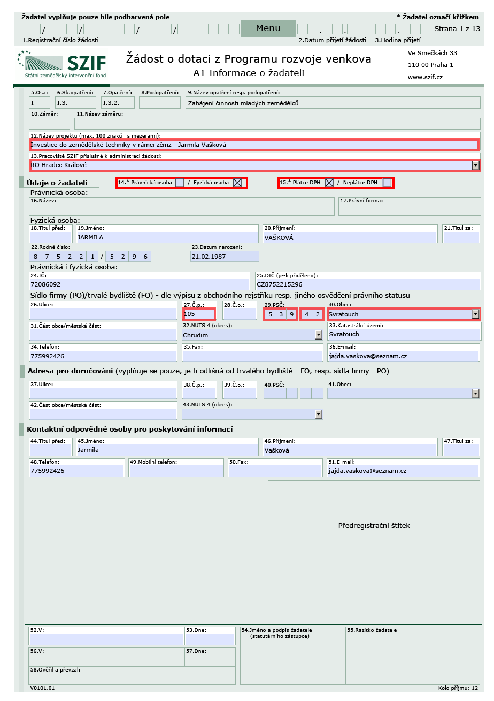Toggle the Fyzická osoba checkbox
The width and height of the screenshot is (494, 701).
coord(237,183)
